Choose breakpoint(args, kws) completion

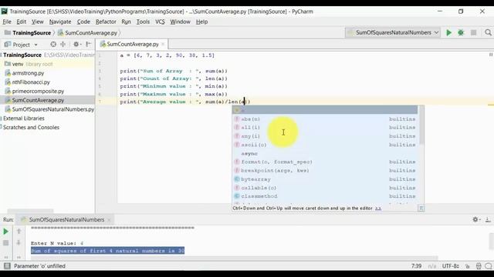pos(324,171)
